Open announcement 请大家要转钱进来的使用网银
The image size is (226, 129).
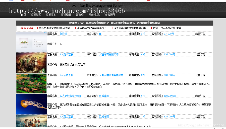click(130, 28)
